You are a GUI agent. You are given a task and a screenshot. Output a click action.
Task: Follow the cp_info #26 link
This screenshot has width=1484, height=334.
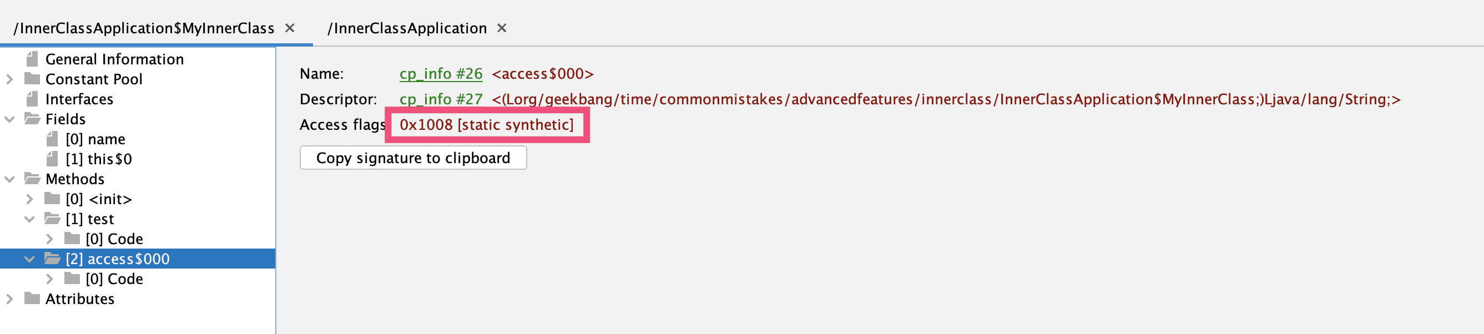[x=441, y=74]
